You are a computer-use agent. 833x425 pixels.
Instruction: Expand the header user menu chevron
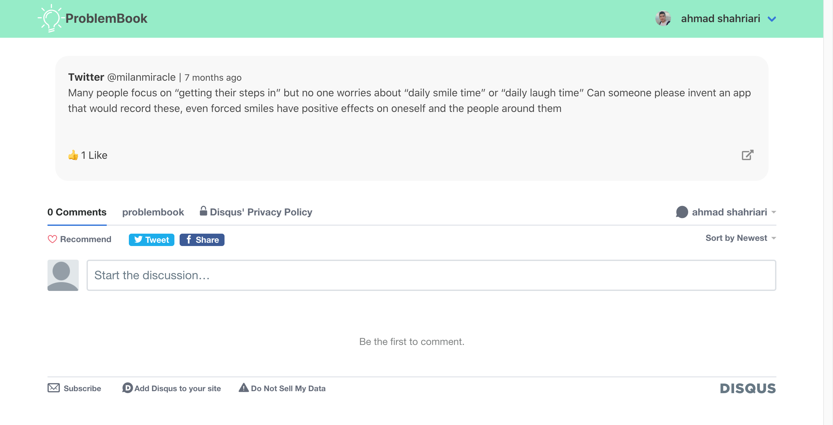(x=772, y=19)
